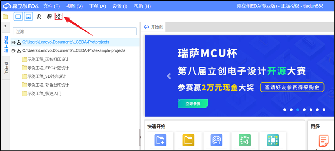Select the third highlighted carousel dot
The height and width of the screenshot is (151, 335).
(298, 109)
